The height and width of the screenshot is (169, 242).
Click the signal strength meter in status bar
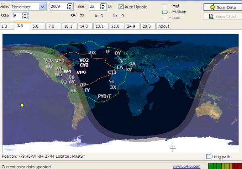pos(224,166)
